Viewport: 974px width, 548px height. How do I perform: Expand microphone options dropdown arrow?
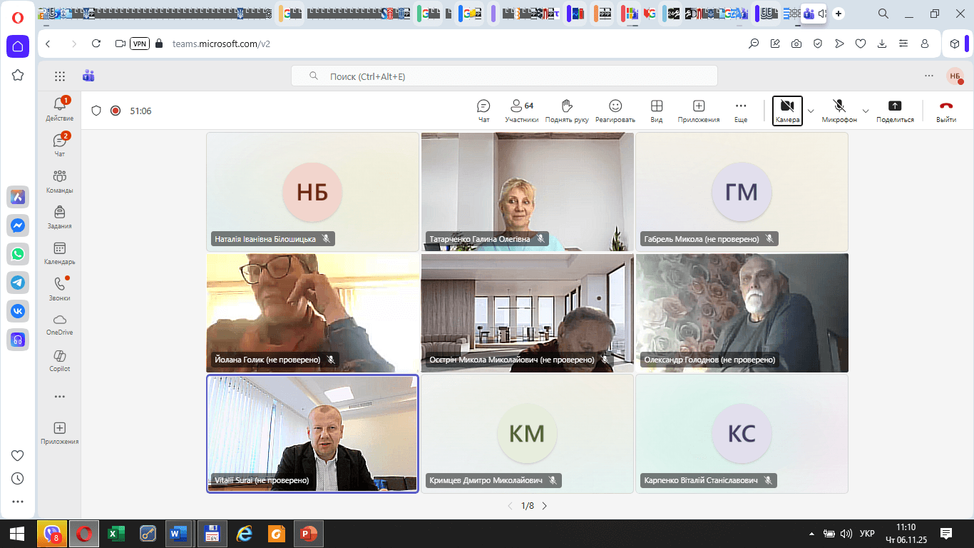[866, 111]
